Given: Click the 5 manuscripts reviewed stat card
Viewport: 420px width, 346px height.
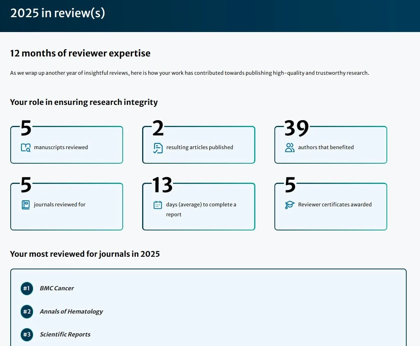Looking at the screenshot, I should (67, 145).
